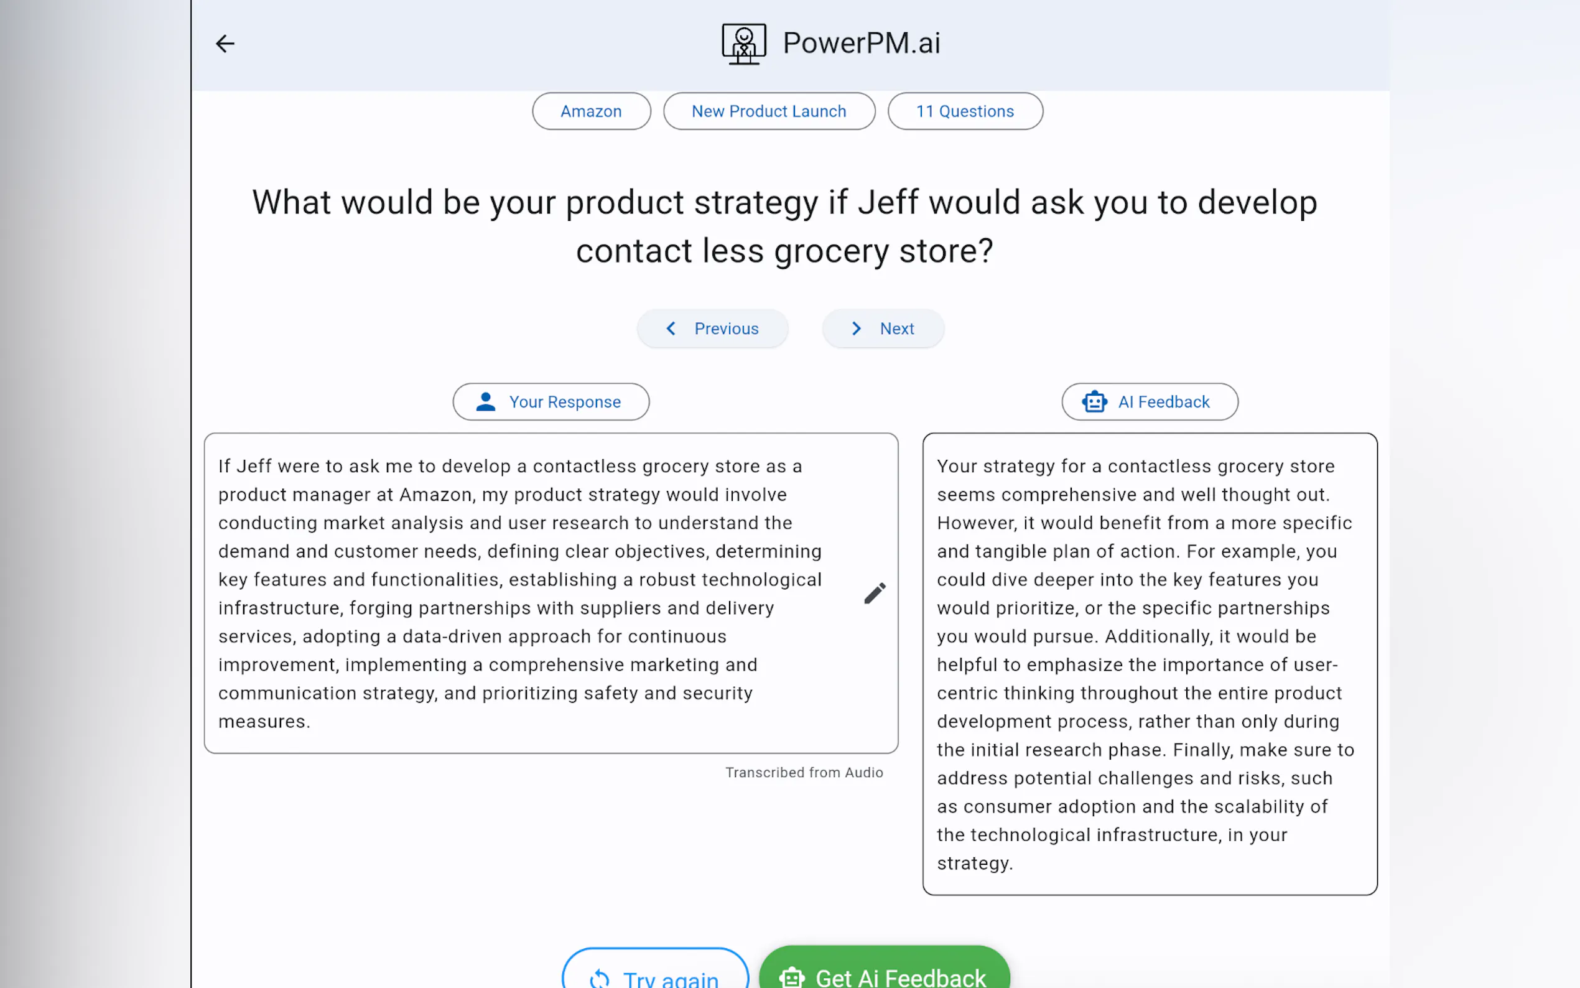Click the robot icon on Get Ai Feedback

point(792,977)
